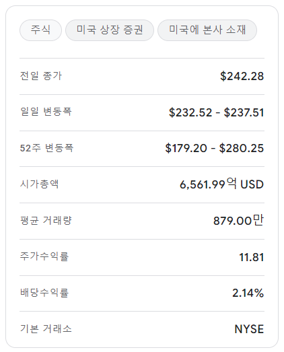Image resolution: width=284 pixels, height=352 pixels.
Task: Select the 6,561.99억 USD market cap value
Action: [221, 184]
